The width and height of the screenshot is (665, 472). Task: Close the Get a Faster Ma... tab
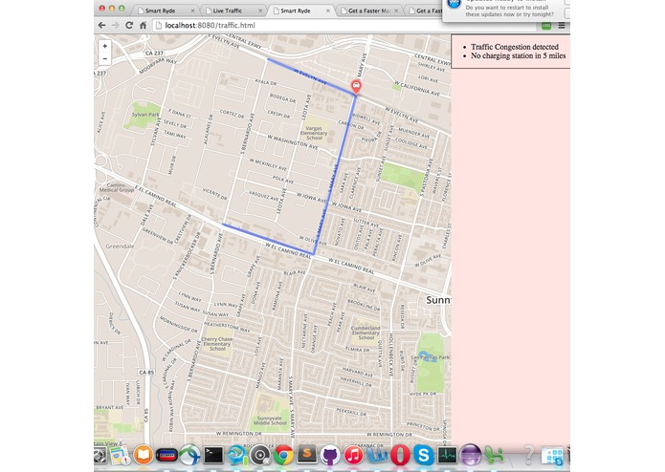[x=396, y=11]
